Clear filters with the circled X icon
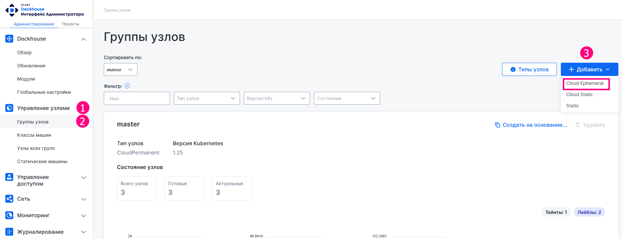Viewport: 622px width, 239px height. tap(127, 86)
